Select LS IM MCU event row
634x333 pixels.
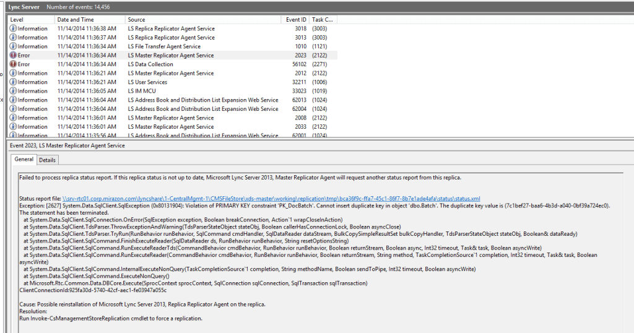tap(173, 91)
